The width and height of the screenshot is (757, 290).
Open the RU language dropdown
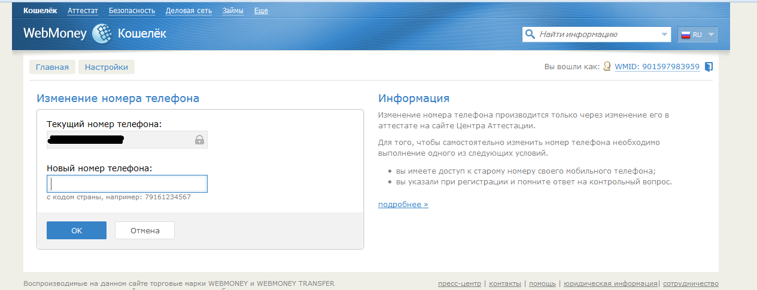tap(697, 35)
